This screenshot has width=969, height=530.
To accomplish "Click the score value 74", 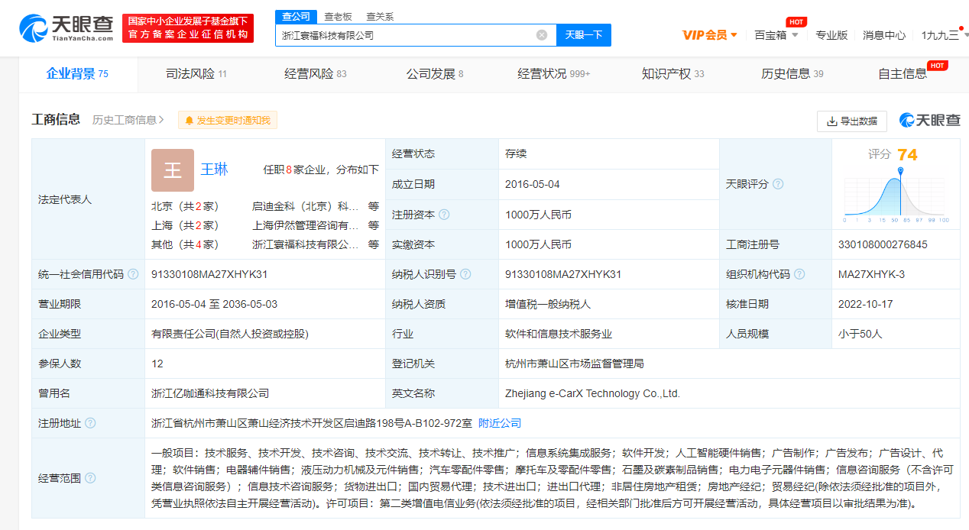I will click(907, 154).
